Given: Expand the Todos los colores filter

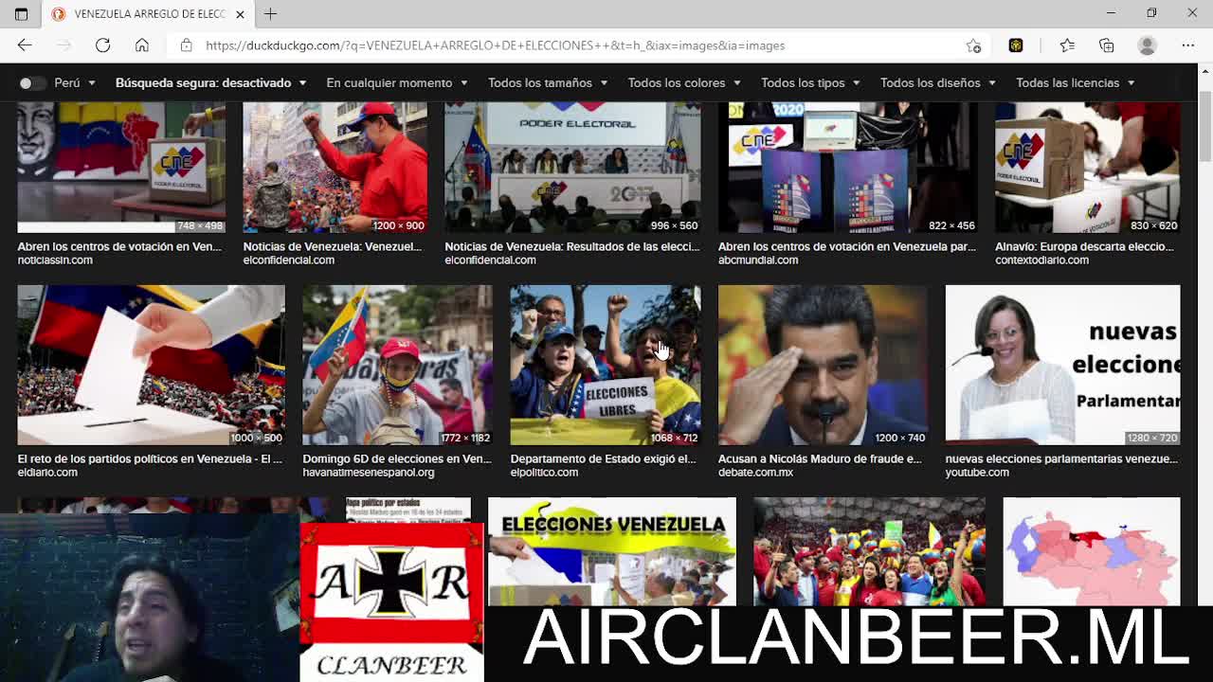Looking at the screenshot, I should pos(684,82).
